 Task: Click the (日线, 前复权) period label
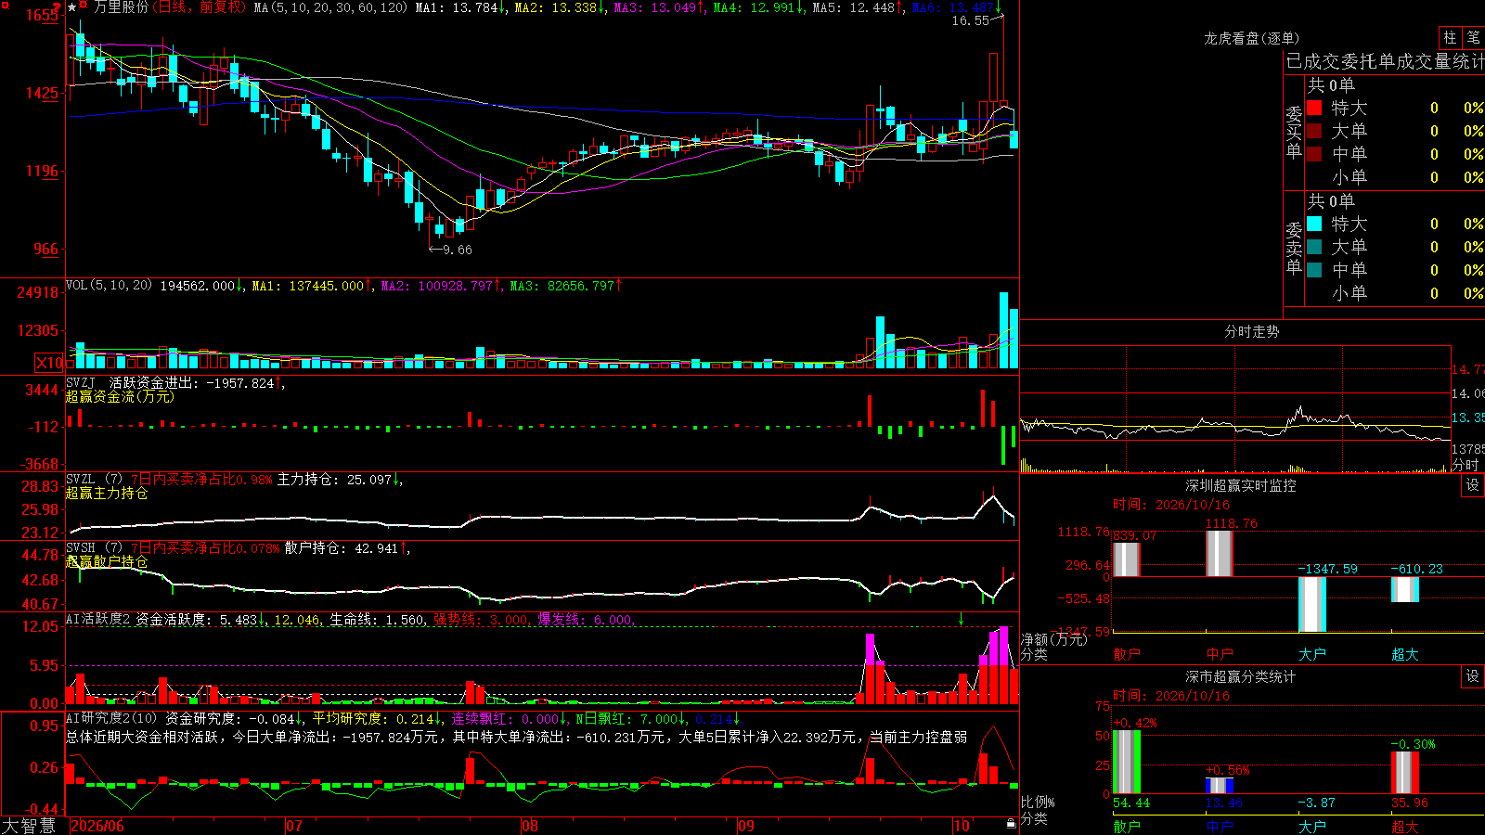pyautogui.click(x=199, y=7)
